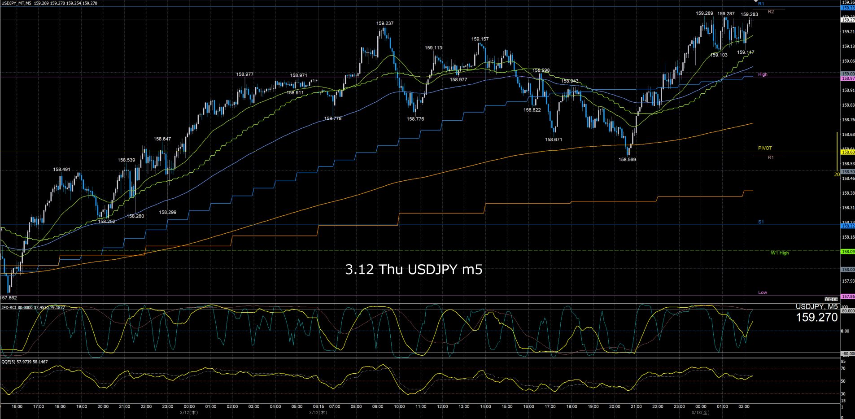Click the large 159.270 price display
Screen dimensions: 855x419
click(816, 318)
